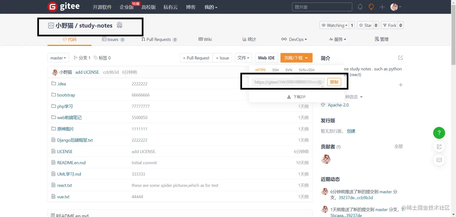Viewport: 456px width, 217px height.
Task: Open the react.txt file
Action: click(x=65, y=185)
